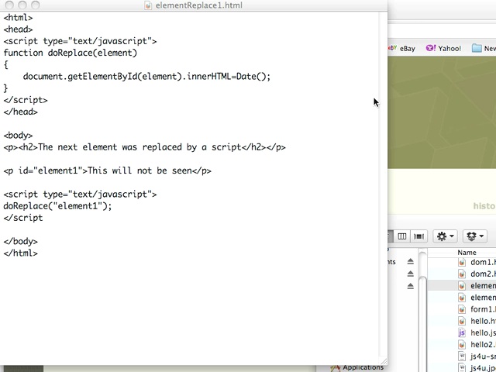Eject the sidebar volume ending in "nts"
Viewport: 496px width, 372px height.
point(410,261)
